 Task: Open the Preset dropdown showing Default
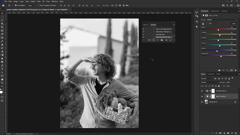(x=222, y=20)
